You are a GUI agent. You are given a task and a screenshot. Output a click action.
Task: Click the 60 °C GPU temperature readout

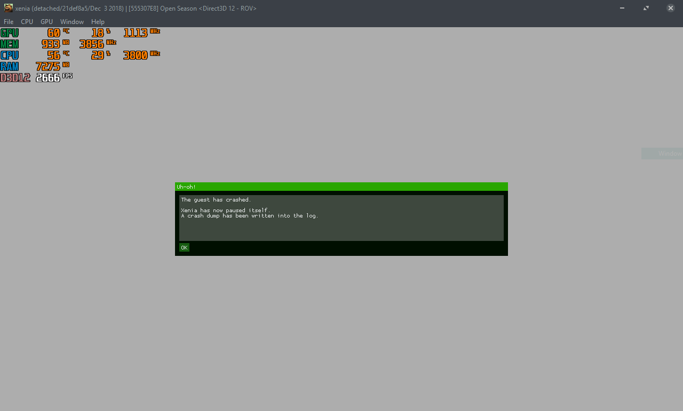(x=54, y=33)
